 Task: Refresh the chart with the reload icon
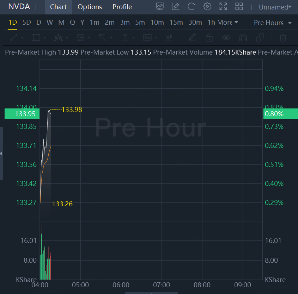click(x=191, y=7)
